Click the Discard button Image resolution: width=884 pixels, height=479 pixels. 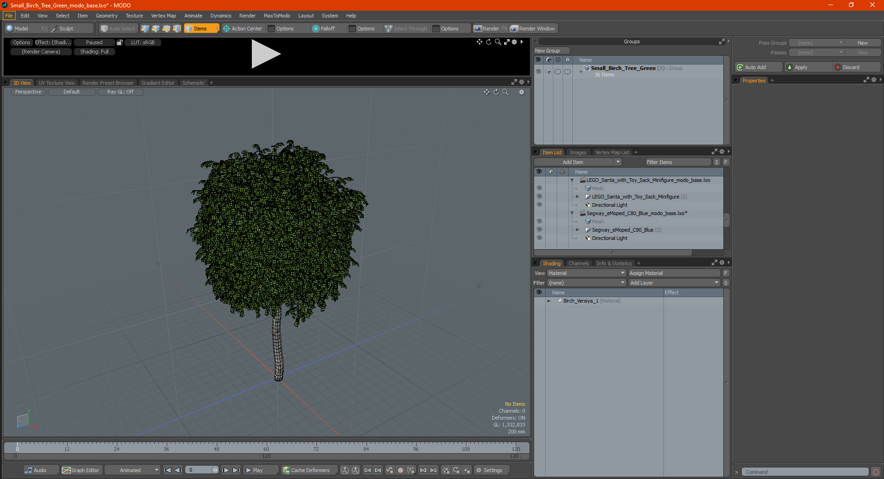tap(856, 67)
